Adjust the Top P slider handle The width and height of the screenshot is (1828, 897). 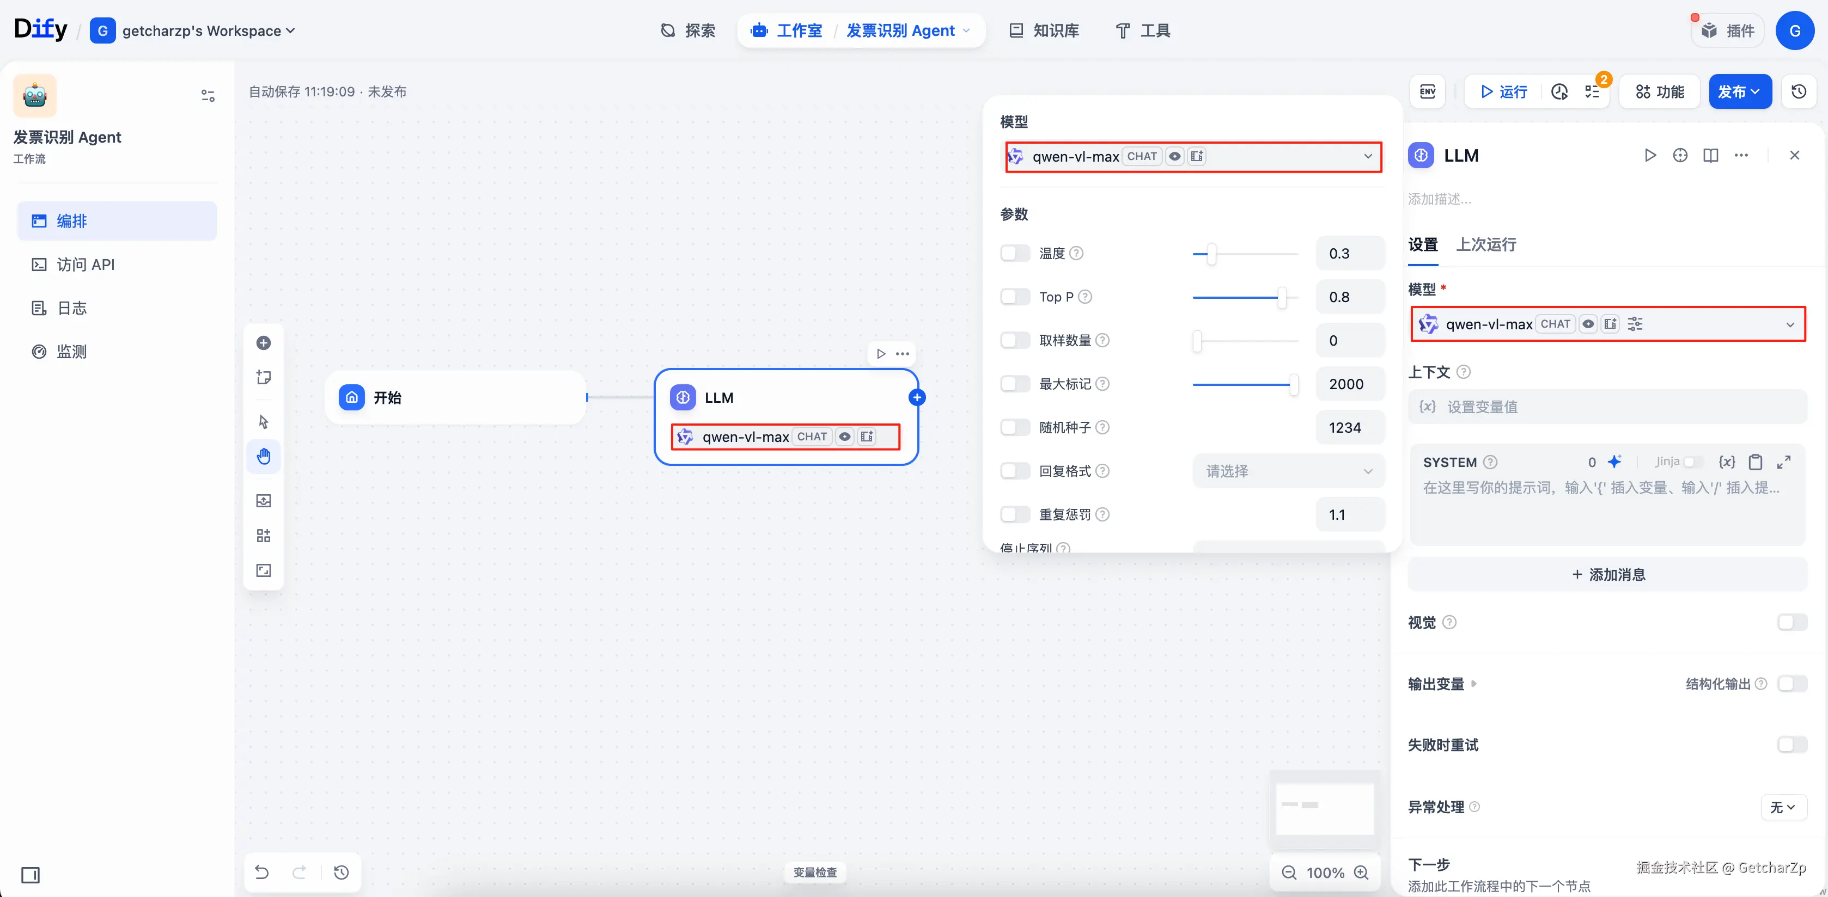(x=1282, y=297)
